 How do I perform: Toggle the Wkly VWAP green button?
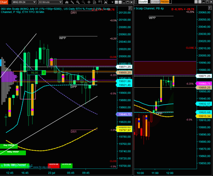coord(13,152)
